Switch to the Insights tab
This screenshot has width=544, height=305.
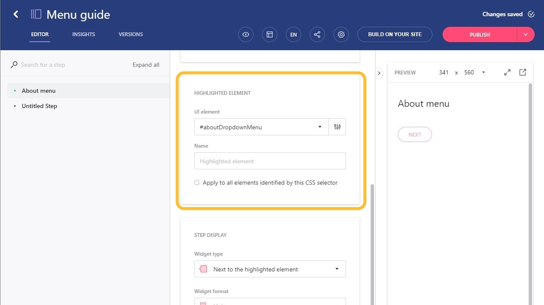83,34
